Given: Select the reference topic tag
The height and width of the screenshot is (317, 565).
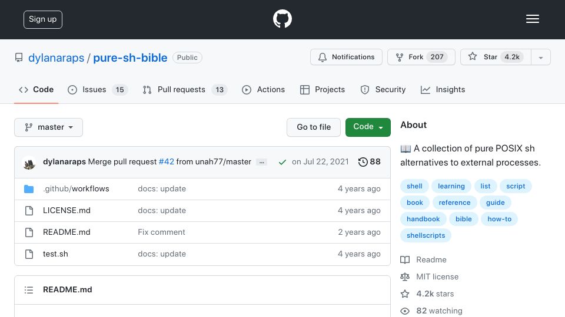Looking at the screenshot, I should [454, 203].
